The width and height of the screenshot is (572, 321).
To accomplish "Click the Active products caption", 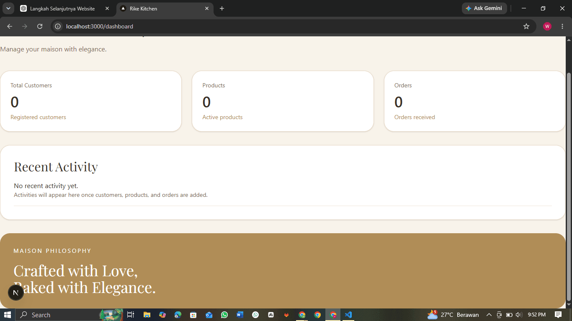I will pos(222,117).
